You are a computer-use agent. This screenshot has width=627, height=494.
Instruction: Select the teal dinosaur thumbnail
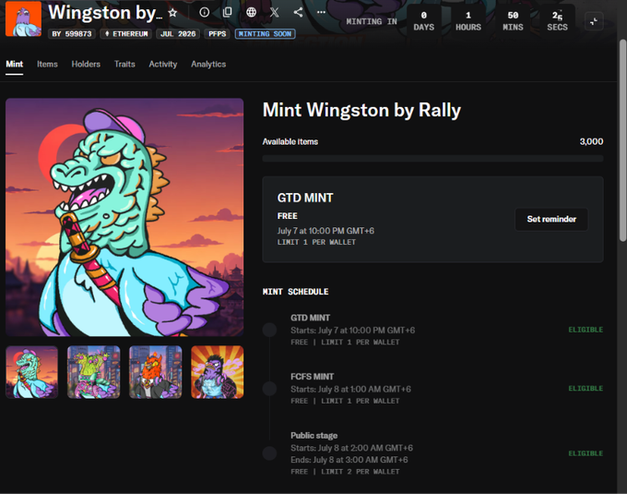tap(31, 372)
